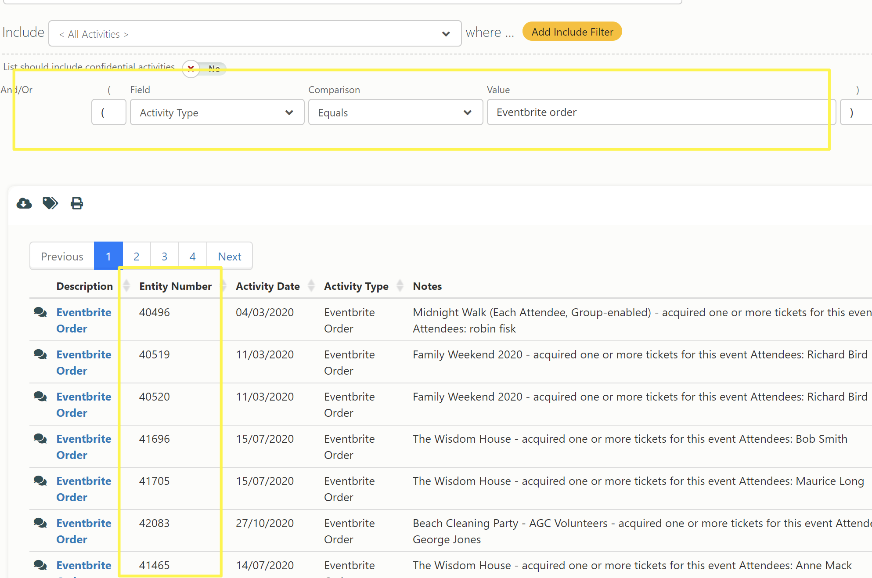
Task: Click entity number 41705 cell
Action: 155,481
